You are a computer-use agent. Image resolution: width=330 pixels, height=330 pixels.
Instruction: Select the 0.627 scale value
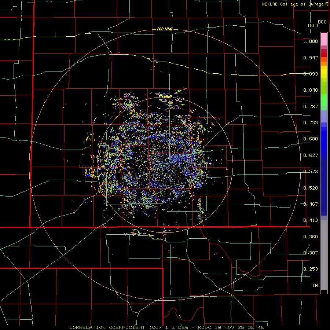pos(311,155)
